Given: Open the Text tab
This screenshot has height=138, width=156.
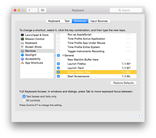Looking at the screenshot, I should [x=67, y=21].
